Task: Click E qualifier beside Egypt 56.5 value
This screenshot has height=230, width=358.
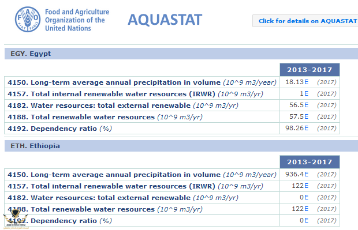Action: tap(306, 105)
